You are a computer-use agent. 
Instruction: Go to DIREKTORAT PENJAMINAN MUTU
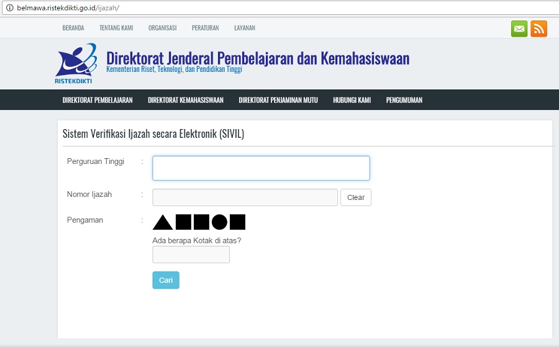pos(278,100)
